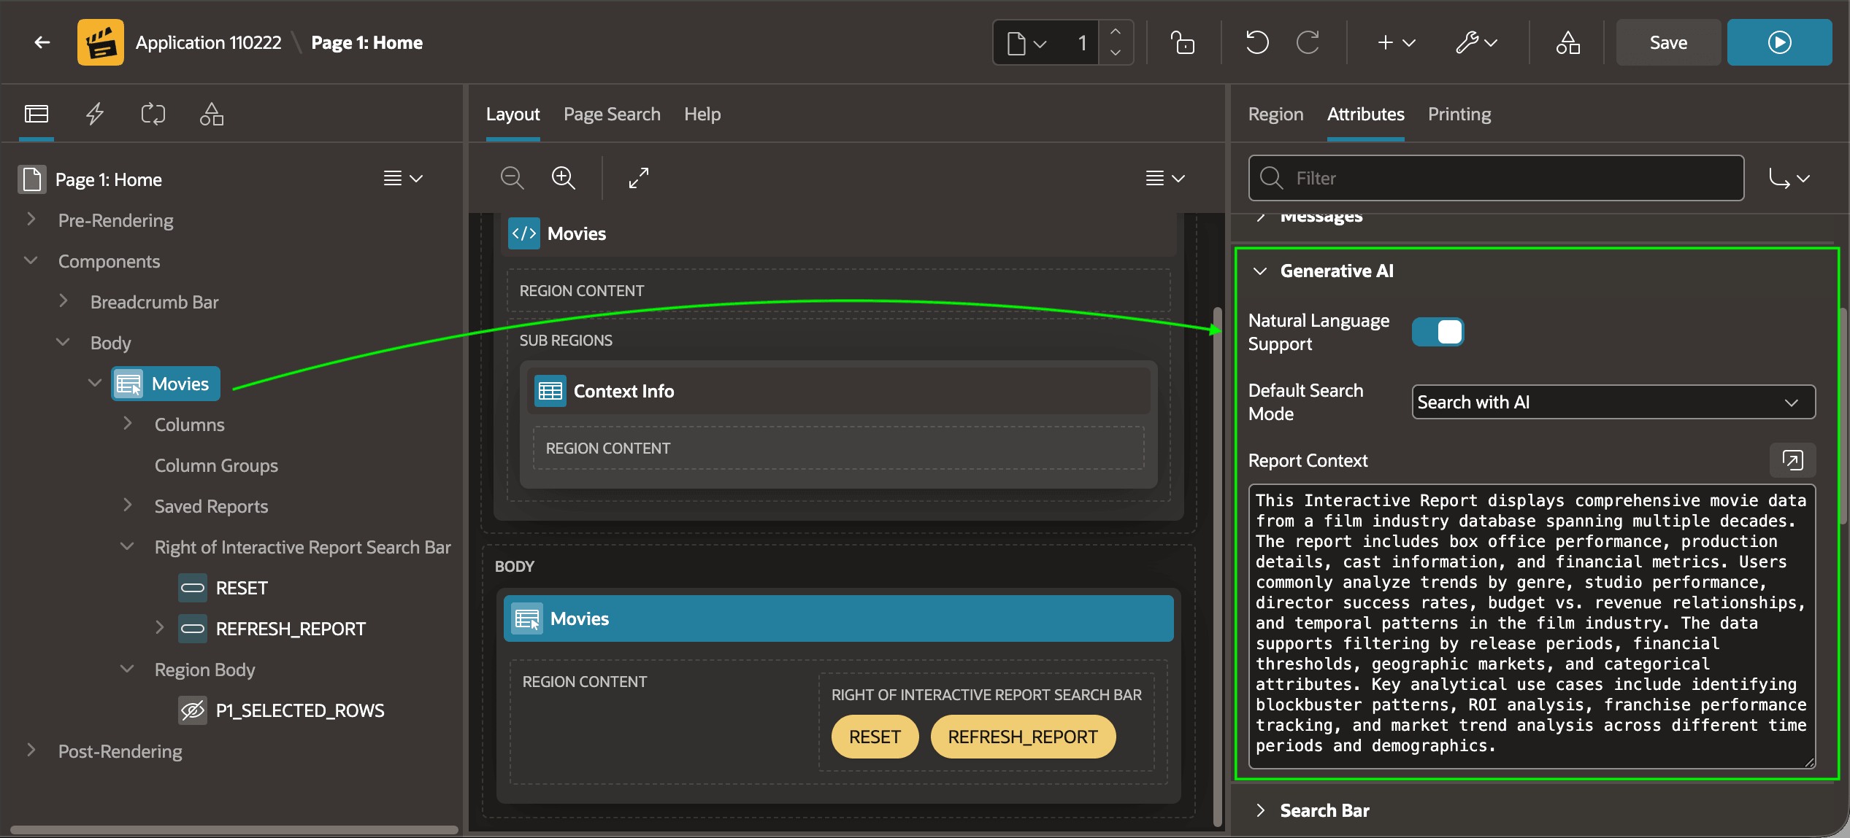The height and width of the screenshot is (838, 1850).
Task: Collapse the Region Body node
Action: point(127,669)
